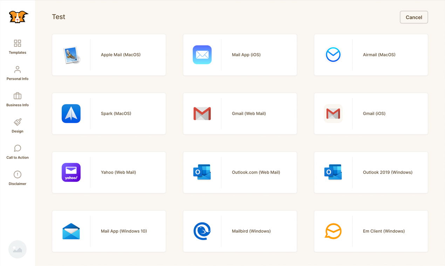The width and height of the screenshot is (445, 266).
Task: Go to Design label in sidebar
Action: pos(18,131)
